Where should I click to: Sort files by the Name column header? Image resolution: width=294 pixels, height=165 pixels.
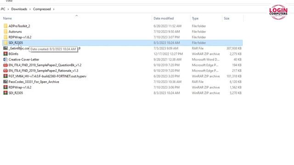coord(7,18)
